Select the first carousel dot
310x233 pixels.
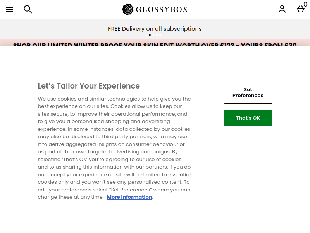point(150,35)
